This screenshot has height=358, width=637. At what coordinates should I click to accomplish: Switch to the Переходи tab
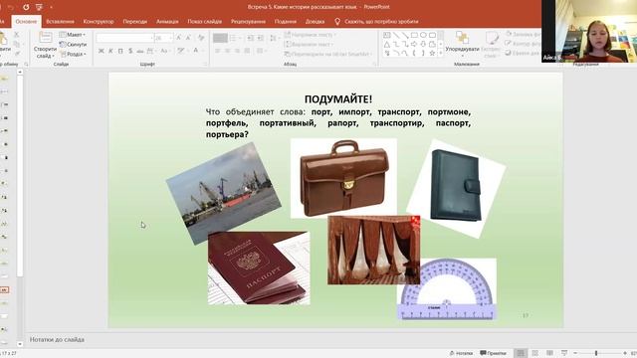(135, 22)
